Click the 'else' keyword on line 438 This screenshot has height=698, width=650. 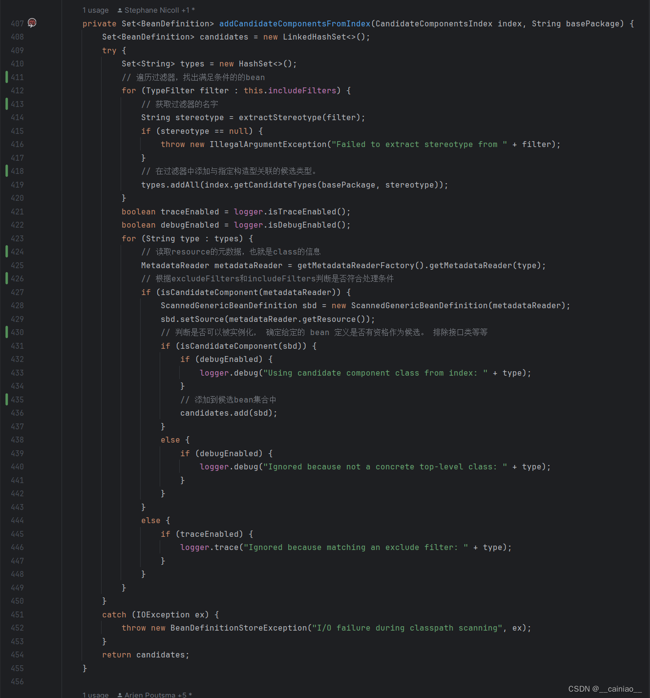(x=170, y=440)
